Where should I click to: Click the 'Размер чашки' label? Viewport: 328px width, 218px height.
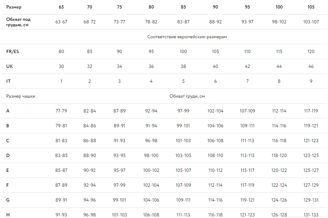pyautogui.click(x=21, y=96)
